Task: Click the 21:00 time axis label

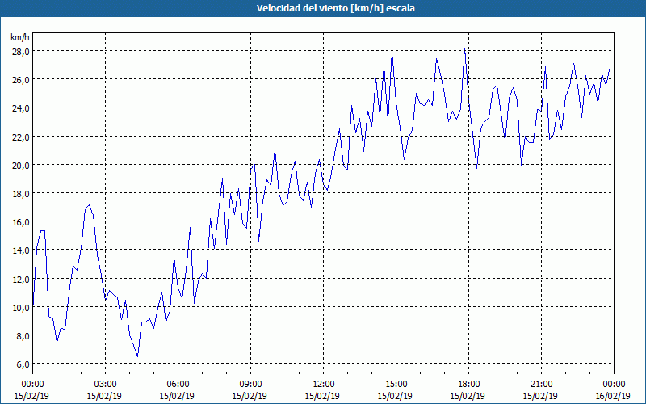Action: click(x=541, y=385)
